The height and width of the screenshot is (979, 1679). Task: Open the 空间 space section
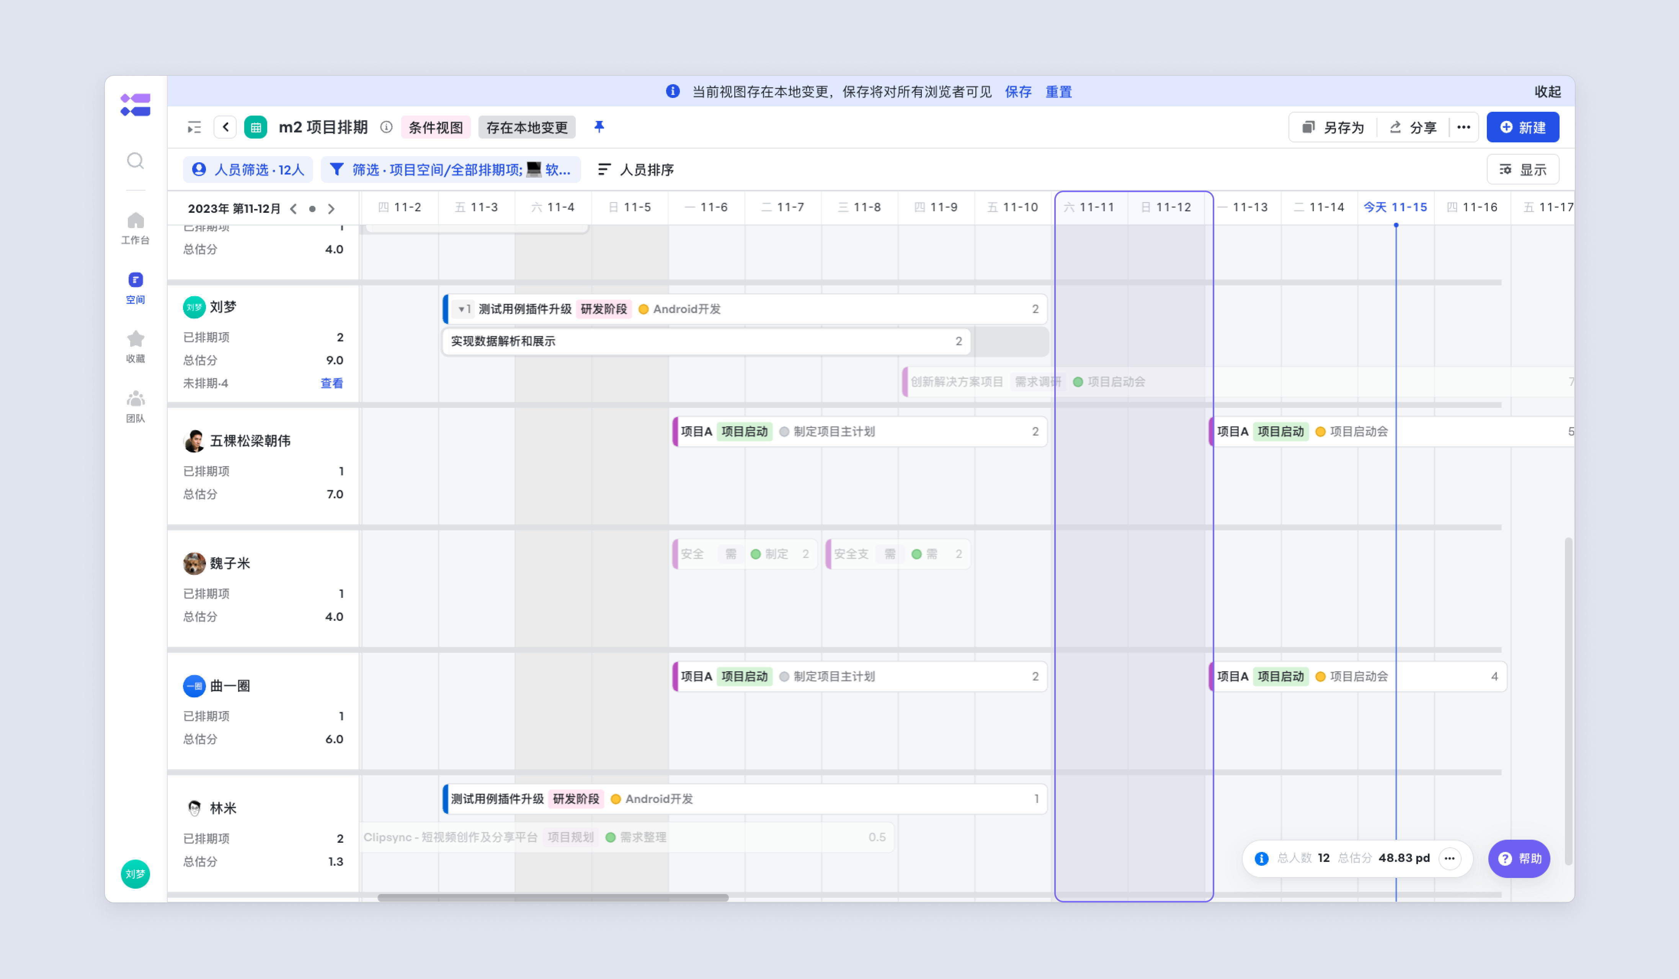pos(135,288)
